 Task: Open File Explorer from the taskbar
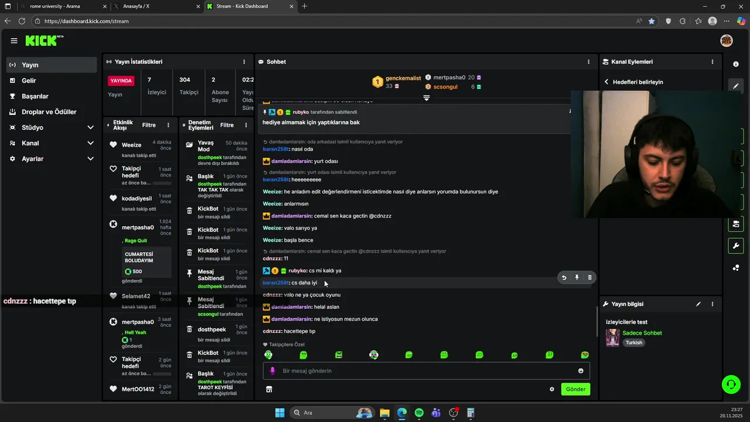[x=384, y=413]
